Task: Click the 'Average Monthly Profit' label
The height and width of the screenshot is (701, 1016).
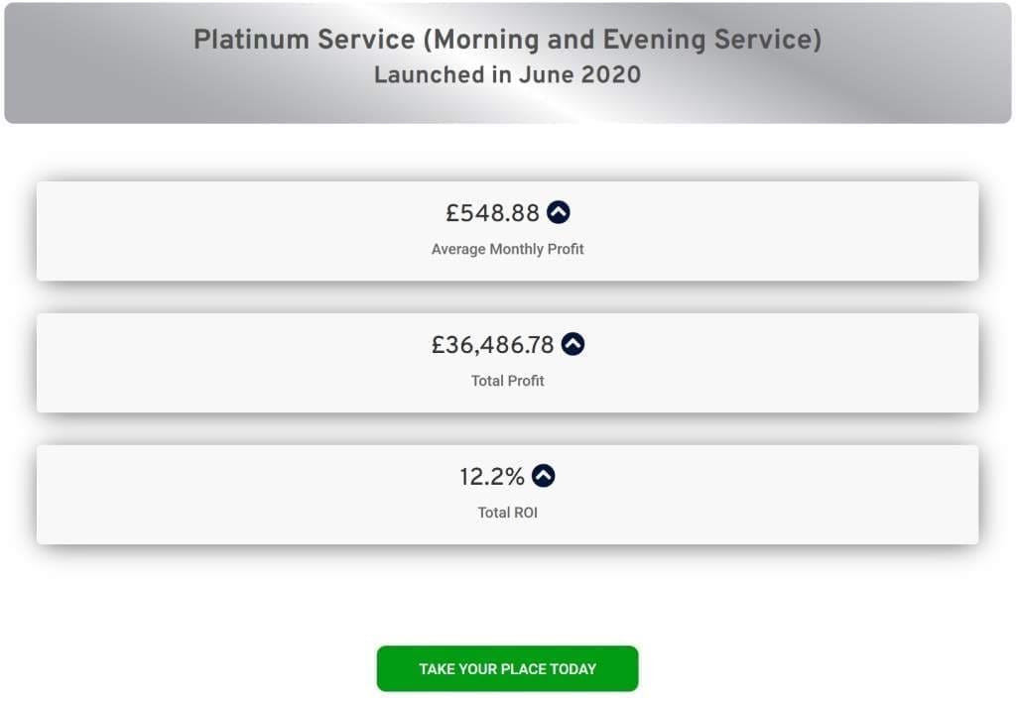Action: pos(507,249)
